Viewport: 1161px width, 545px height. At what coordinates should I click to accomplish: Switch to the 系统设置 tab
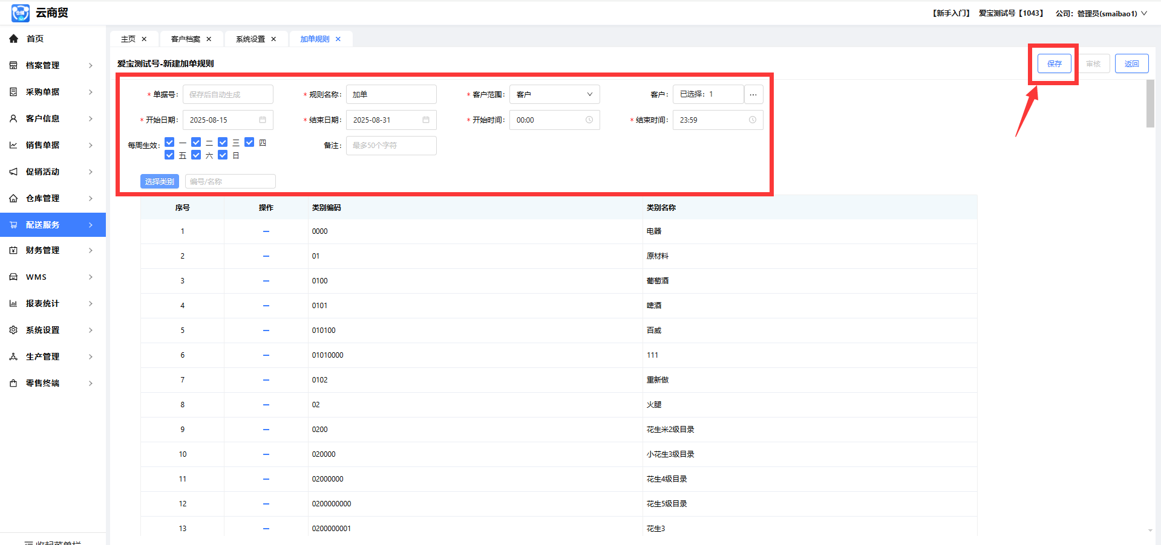pos(250,39)
